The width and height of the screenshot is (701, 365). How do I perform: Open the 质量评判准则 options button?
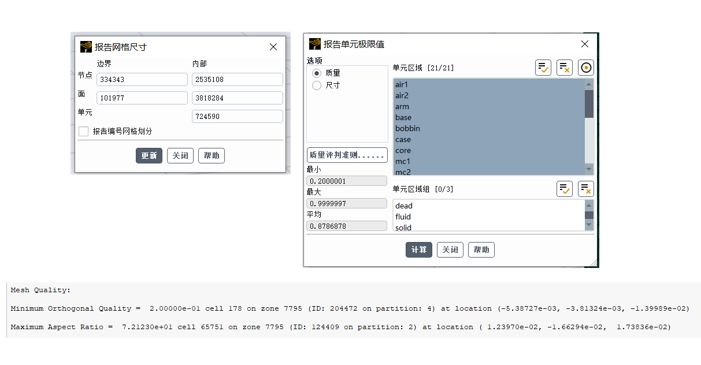click(347, 155)
